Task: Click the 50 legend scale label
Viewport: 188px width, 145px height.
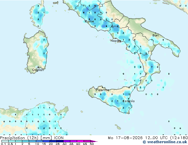Action: pos(92,144)
